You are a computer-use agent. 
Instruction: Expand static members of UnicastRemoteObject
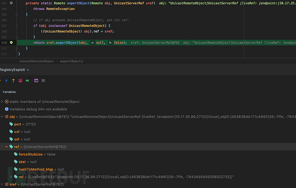click(2, 102)
